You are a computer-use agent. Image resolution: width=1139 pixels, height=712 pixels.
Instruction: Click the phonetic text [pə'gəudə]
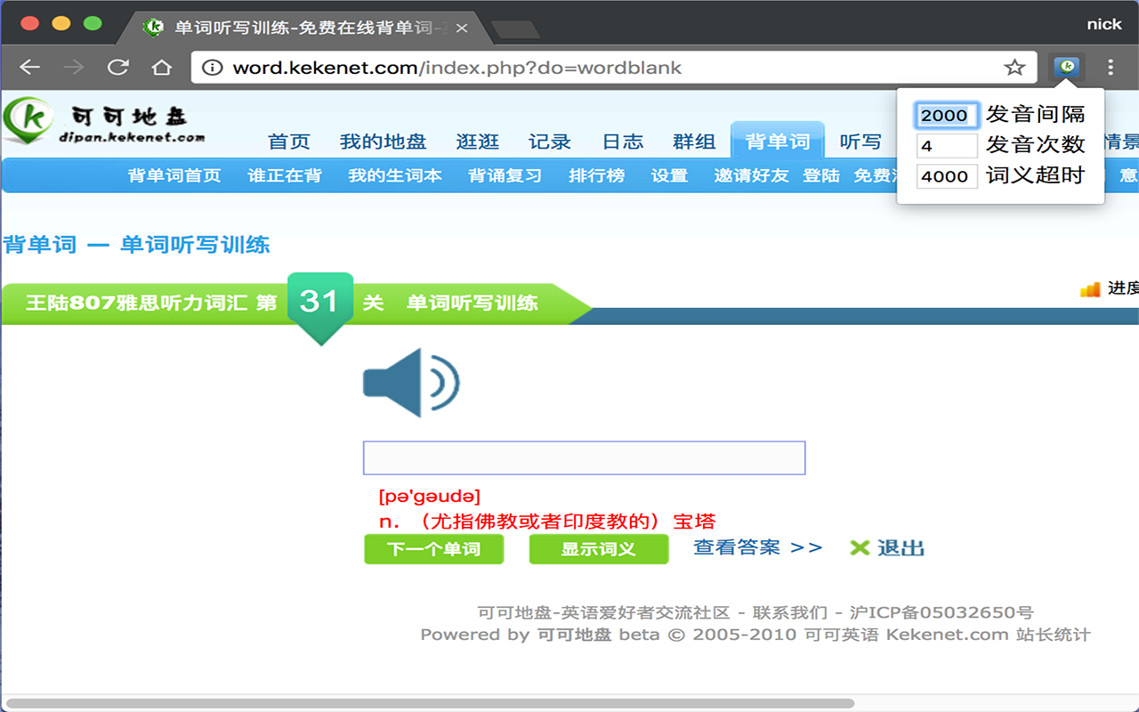coord(429,497)
